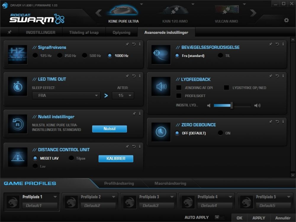This screenshot has height=222, width=296.
Task: Enable PROFILSKIFT sound checkbox
Action: pyautogui.click(x=178, y=96)
